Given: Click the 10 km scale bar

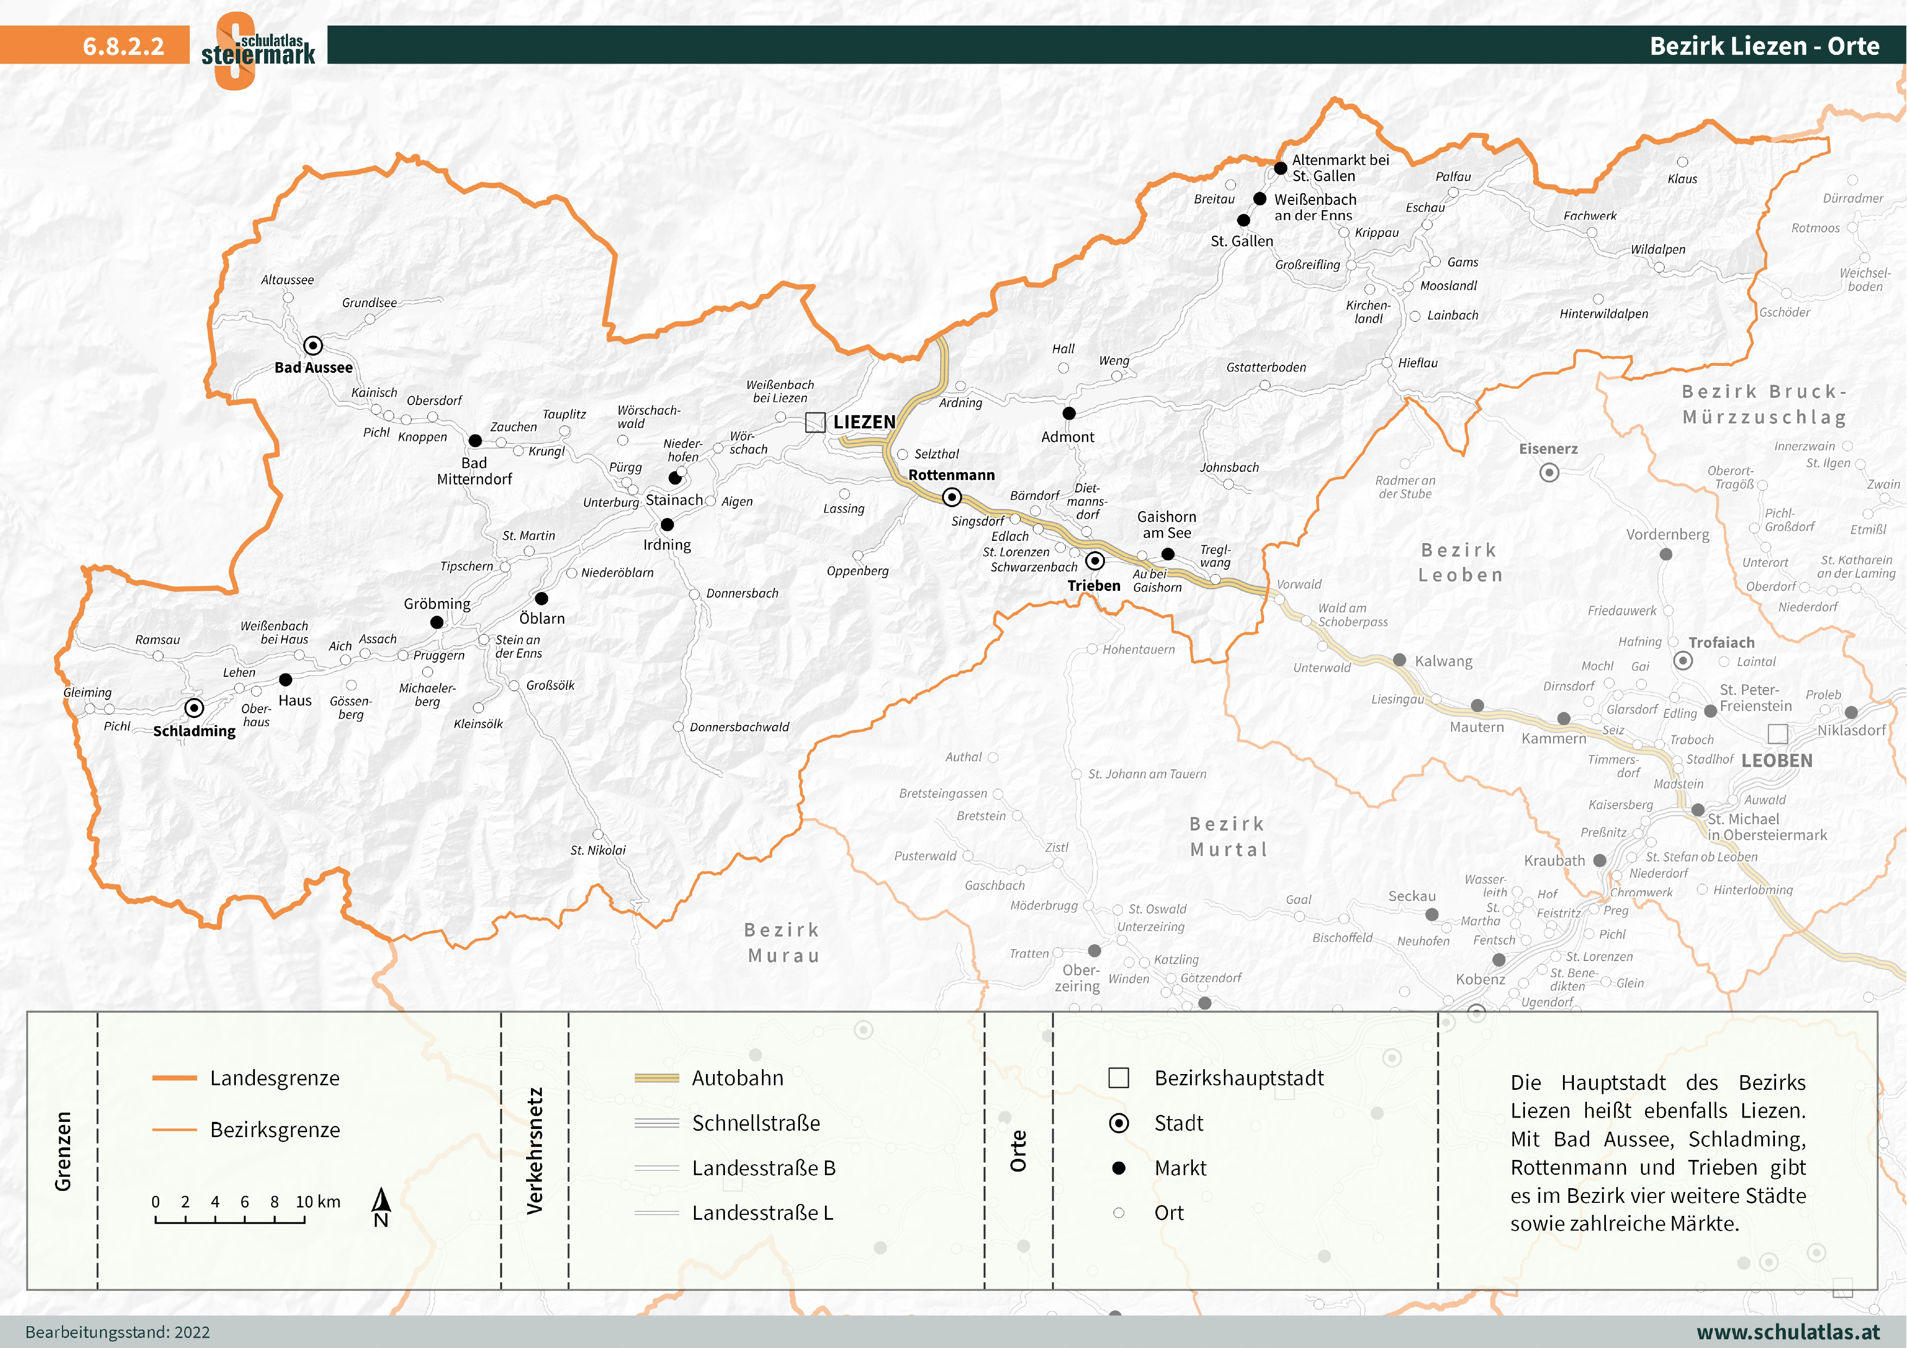Looking at the screenshot, I should pos(230,1220).
